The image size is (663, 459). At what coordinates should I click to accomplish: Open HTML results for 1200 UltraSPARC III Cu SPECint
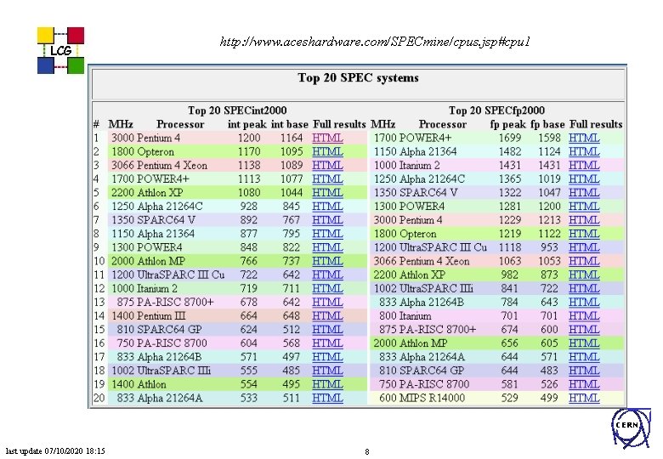click(x=327, y=275)
